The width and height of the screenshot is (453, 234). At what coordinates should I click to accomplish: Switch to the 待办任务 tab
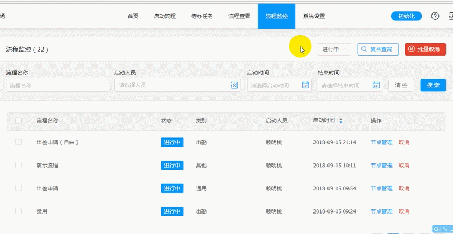pyautogui.click(x=202, y=16)
